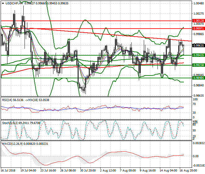
Task: Click the 9 Aug 16:00 time label
Action: click(148, 171)
